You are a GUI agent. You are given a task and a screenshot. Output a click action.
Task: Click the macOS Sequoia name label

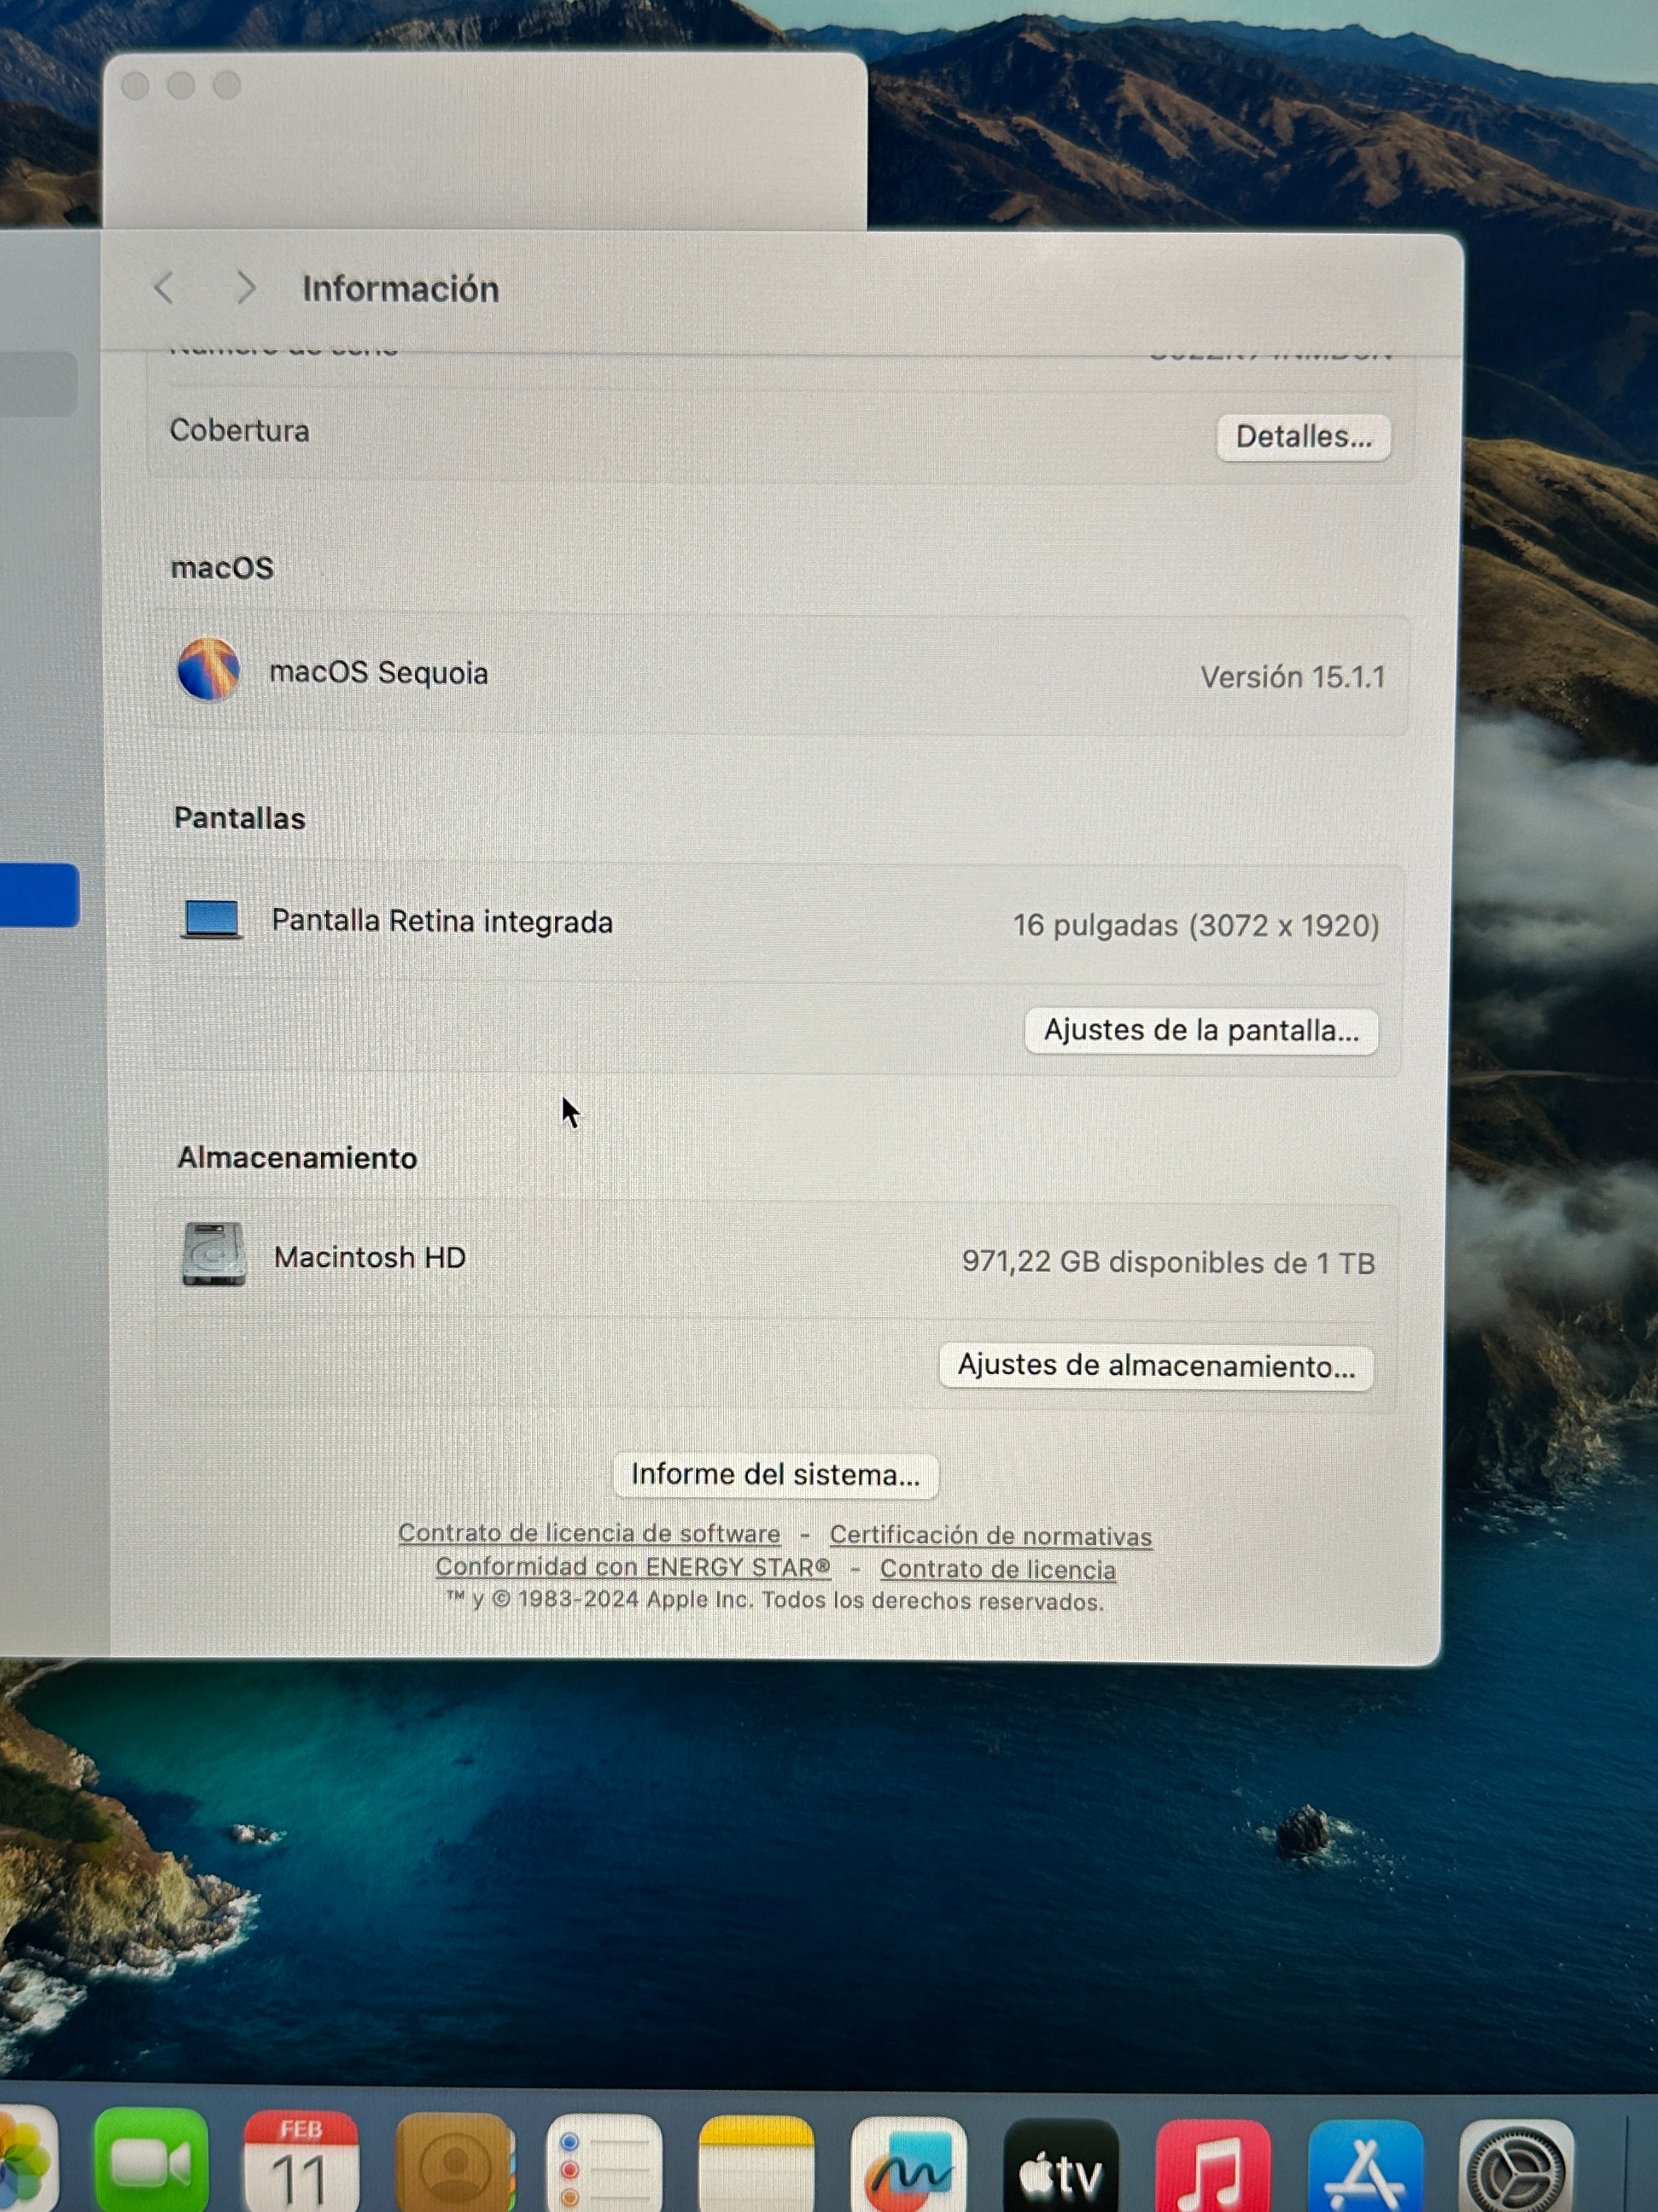(x=379, y=672)
